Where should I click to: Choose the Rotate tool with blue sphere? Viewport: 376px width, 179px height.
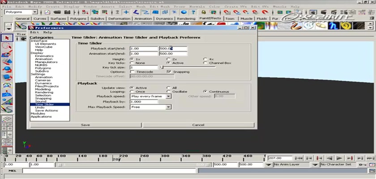[7, 70]
